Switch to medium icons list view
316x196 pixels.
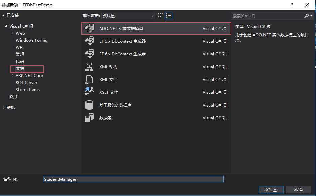click(x=169, y=16)
